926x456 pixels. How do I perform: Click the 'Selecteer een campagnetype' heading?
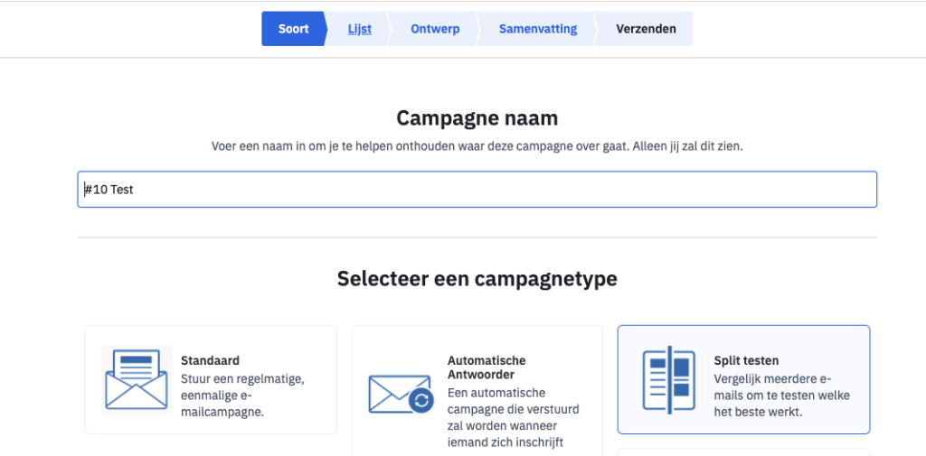tap(477, 278)
